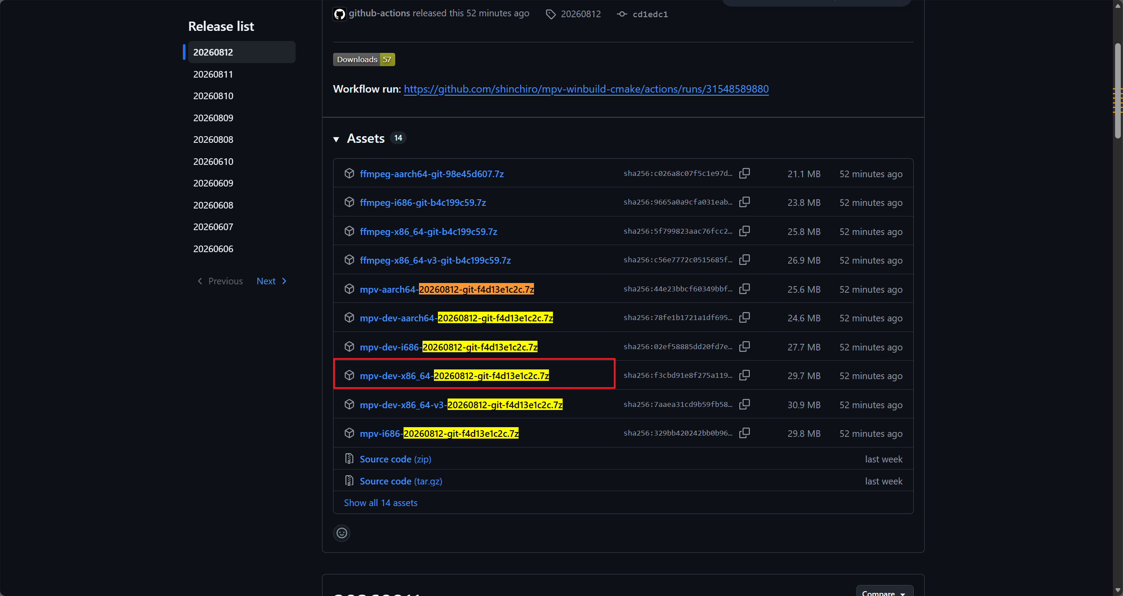Click file icon of Source code (tar.gz)

pos(349,481)
